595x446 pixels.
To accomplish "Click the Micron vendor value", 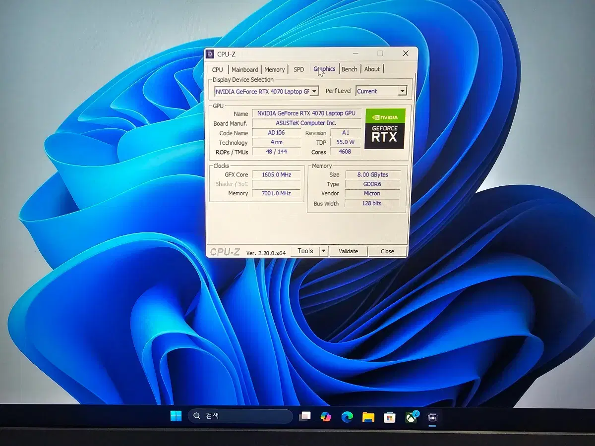I will coord(372,193).
